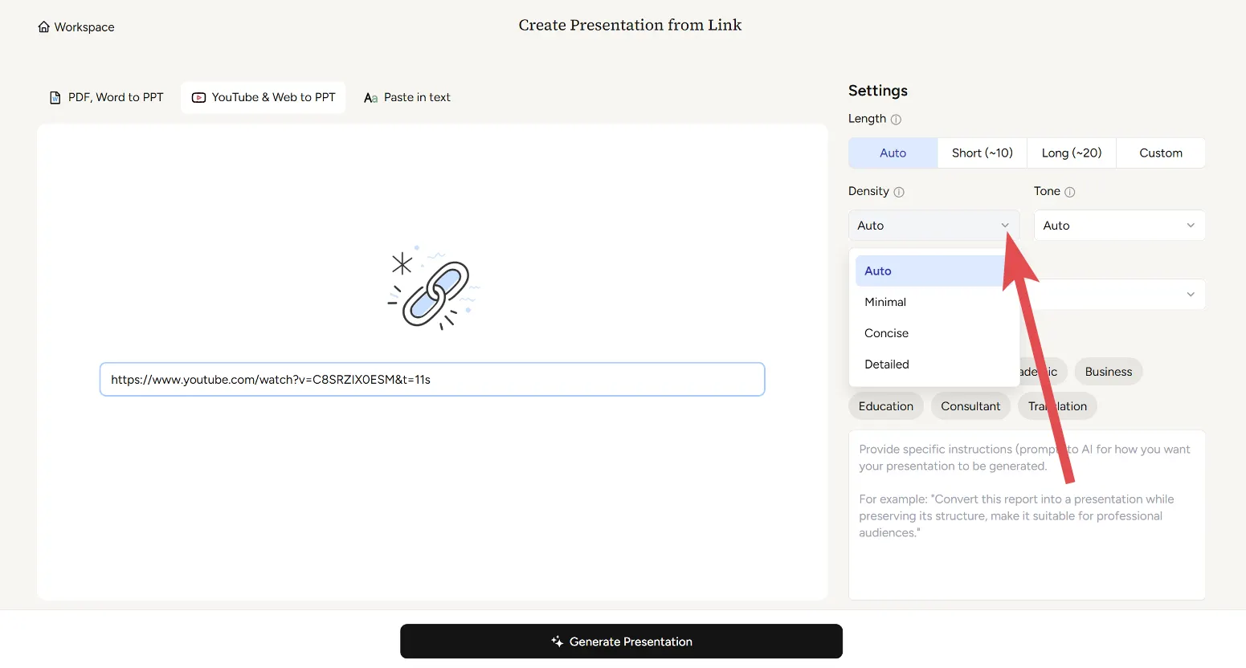Select Short (~10) length option

point(982,153)
